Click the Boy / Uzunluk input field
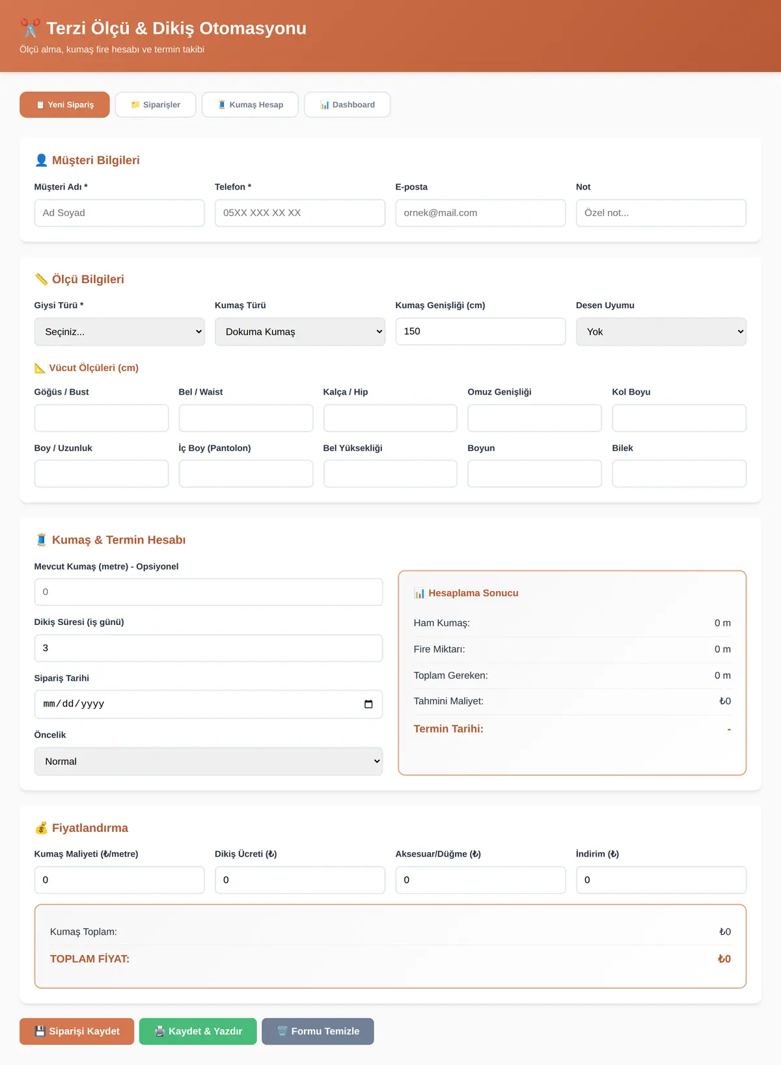781x1065 pixels. click(x=102, y=474)
